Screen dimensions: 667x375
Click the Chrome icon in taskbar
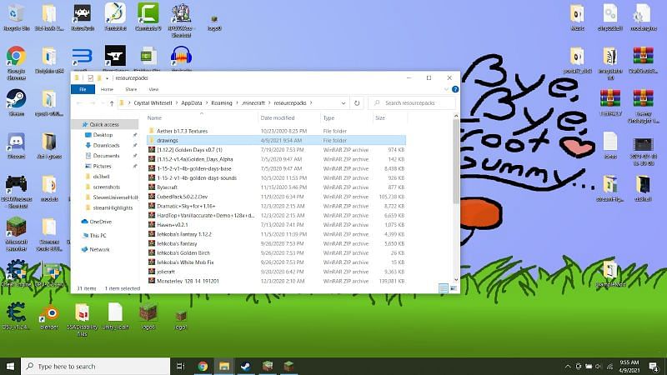point(203,366)
